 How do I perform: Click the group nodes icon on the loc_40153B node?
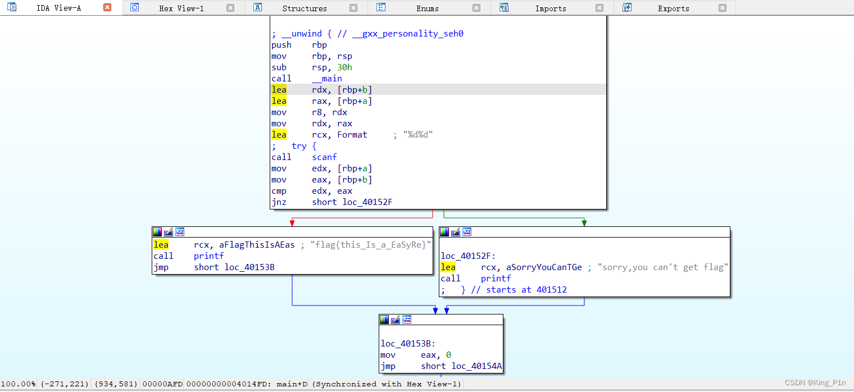tap(407, 320)
